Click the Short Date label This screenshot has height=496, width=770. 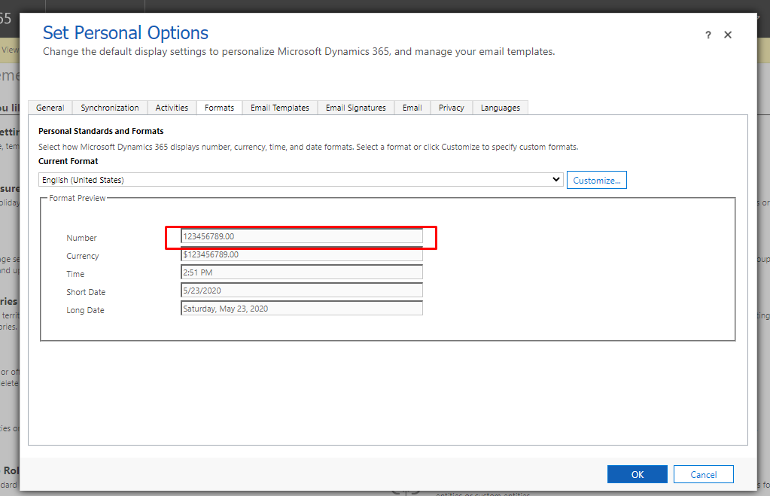(x=86, y=292)
